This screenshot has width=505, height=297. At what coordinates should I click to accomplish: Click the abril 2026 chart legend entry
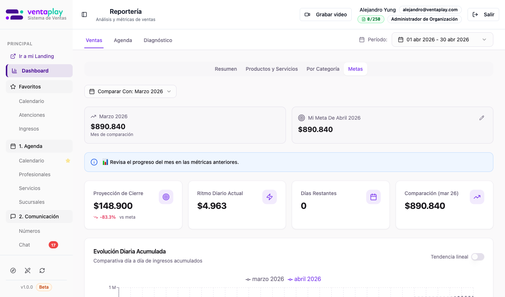coord(304,279)
